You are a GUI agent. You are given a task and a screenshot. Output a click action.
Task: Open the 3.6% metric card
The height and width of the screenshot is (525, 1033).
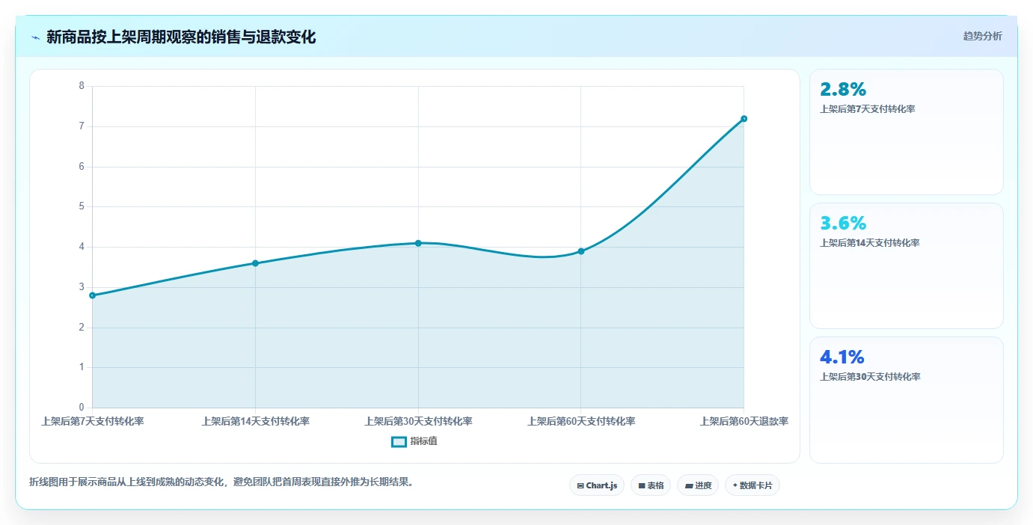pos(906,265)
